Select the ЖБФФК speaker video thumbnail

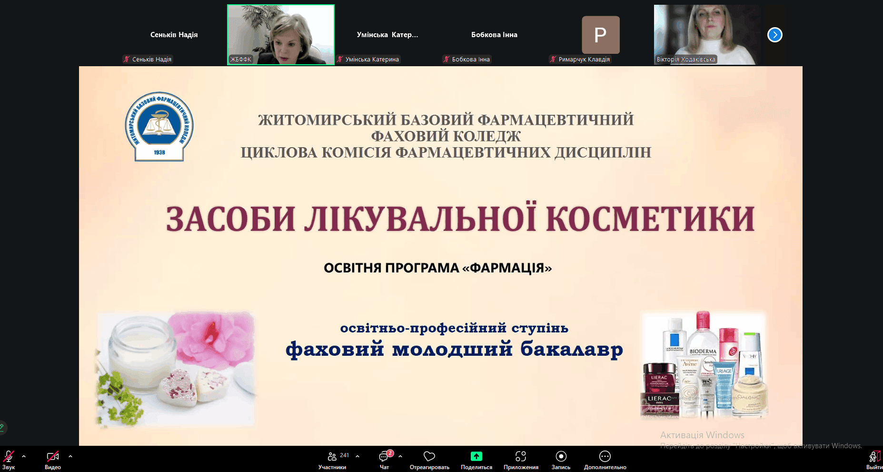[x=281, y=35]
